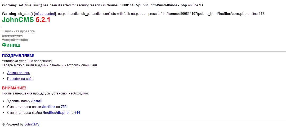286x130 pixels.
Task: Click the red ВНИМАНИЕ! heading
Action: (x=14, y=88)
